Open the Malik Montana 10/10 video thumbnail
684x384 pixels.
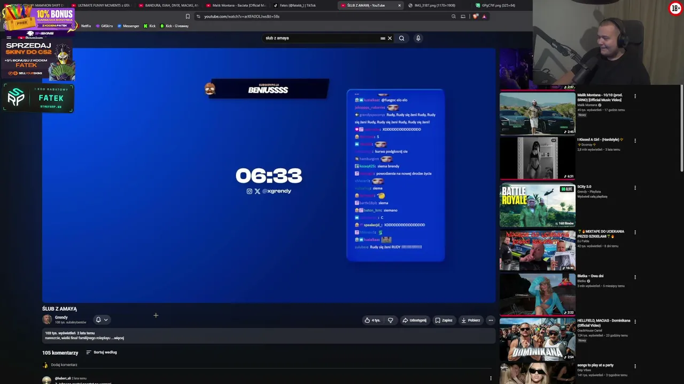pos(537,114)
